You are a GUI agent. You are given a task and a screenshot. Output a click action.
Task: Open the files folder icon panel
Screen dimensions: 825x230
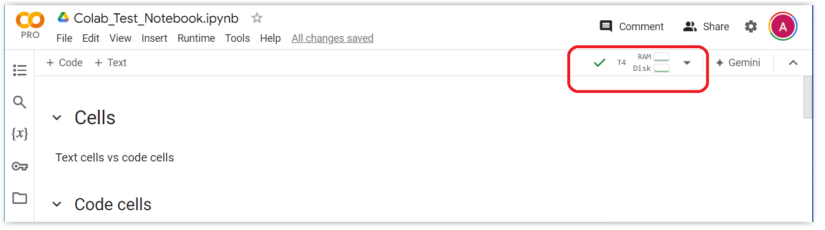pyautogui.click(x=20, y=198)
